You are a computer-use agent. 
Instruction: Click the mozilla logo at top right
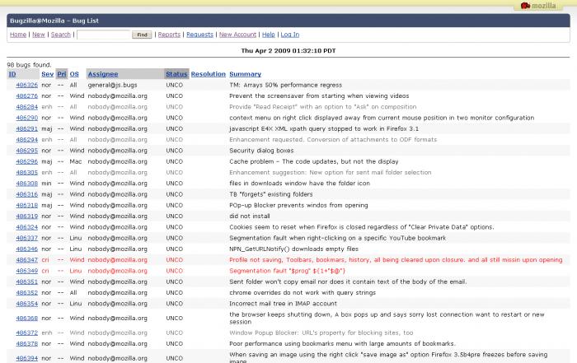(538, 6)
